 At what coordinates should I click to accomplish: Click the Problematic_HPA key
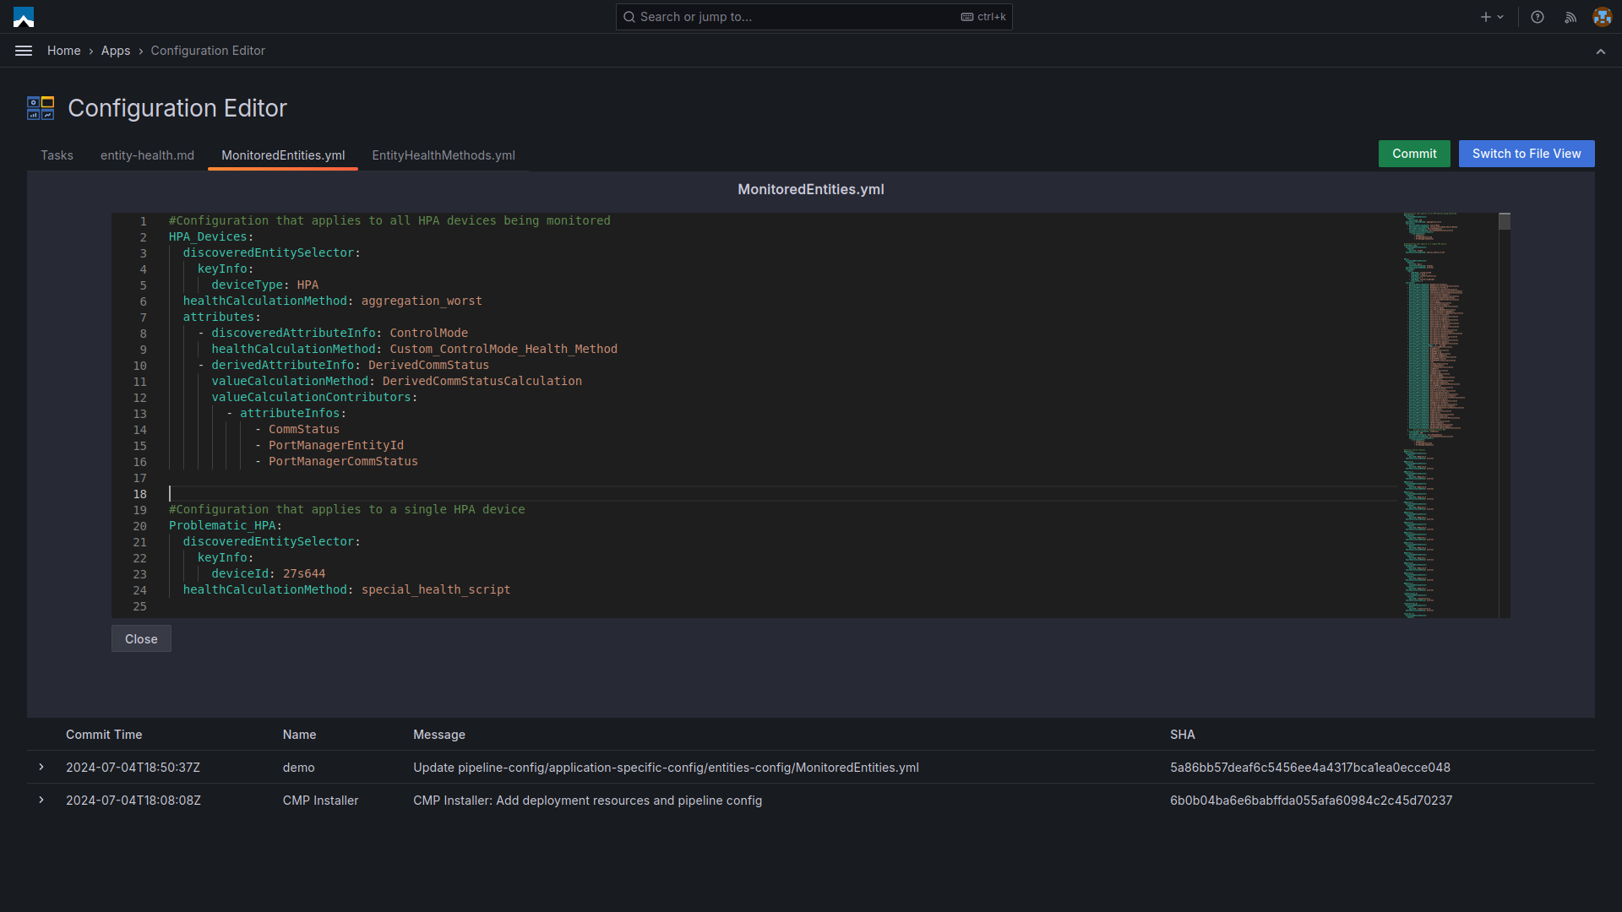[222, 526]
